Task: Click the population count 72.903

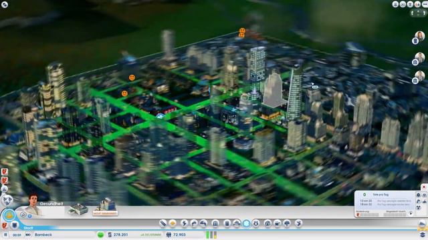Action: click(x=179, y=235)
